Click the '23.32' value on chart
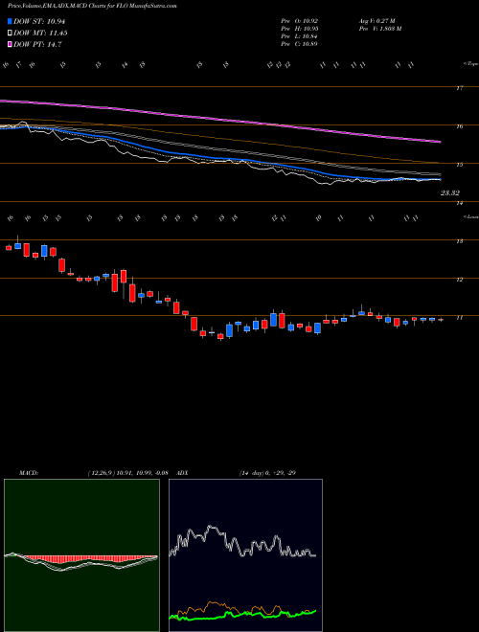The image size is (479, 632). 450,193
